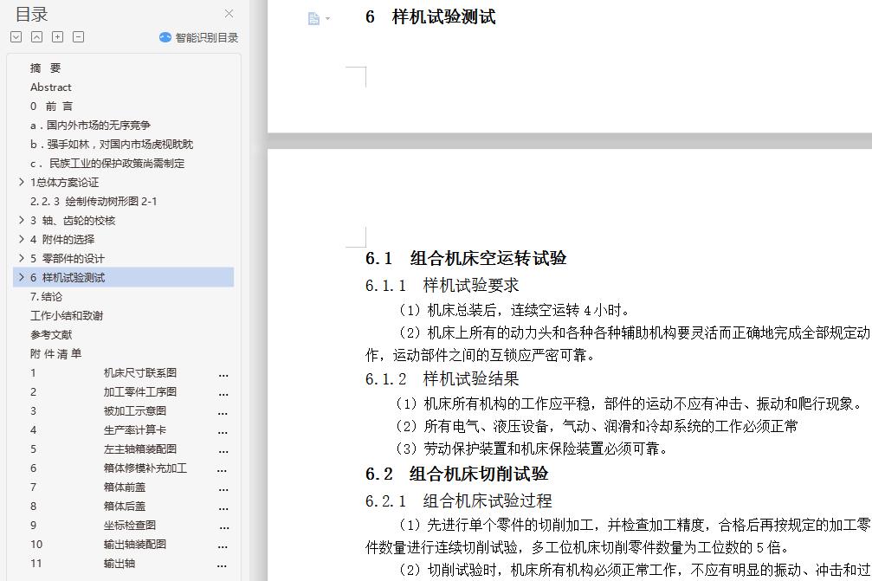
Task: Go to 工作小结和致谢 outline entry
Action: pos(67,316)
